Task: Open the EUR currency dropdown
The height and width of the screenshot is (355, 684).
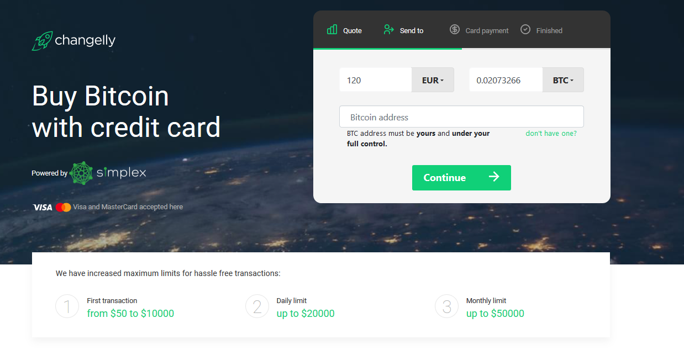Action: click(433, 80)
